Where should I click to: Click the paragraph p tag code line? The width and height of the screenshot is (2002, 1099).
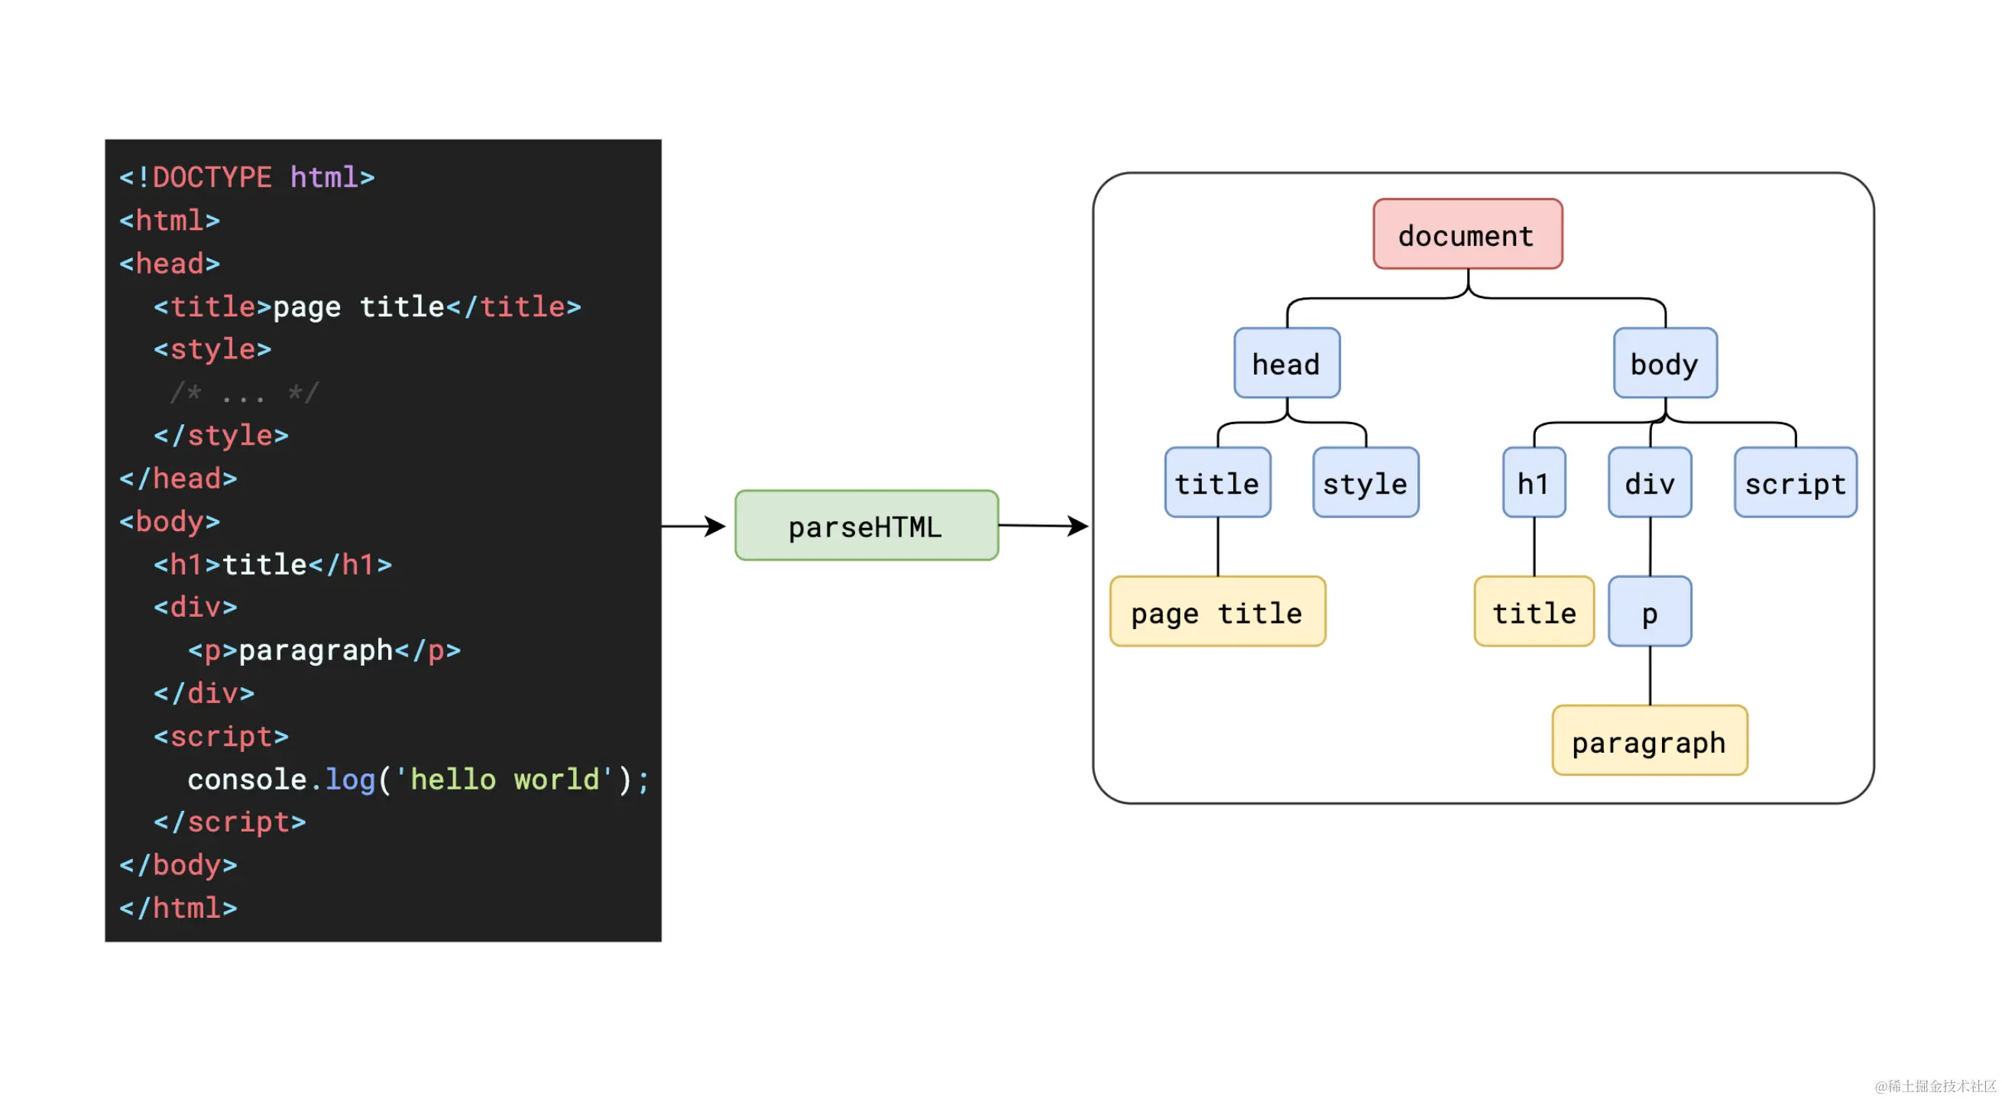pos(324,650)
